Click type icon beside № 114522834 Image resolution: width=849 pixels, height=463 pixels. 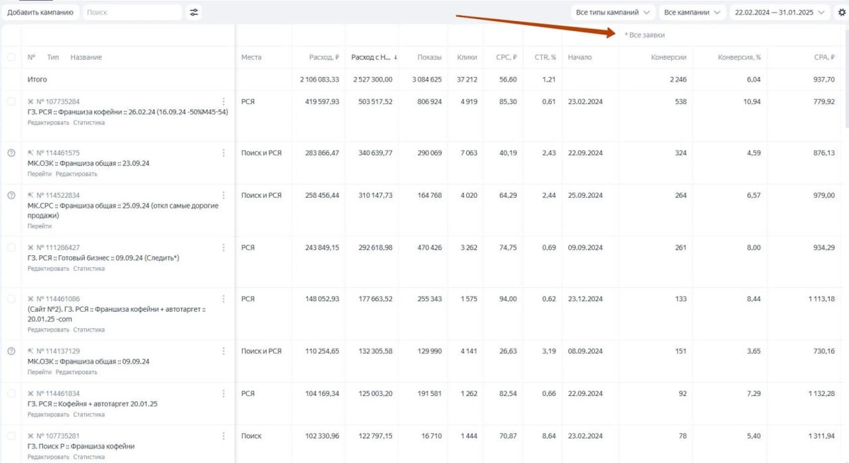(x=30, y=195)
